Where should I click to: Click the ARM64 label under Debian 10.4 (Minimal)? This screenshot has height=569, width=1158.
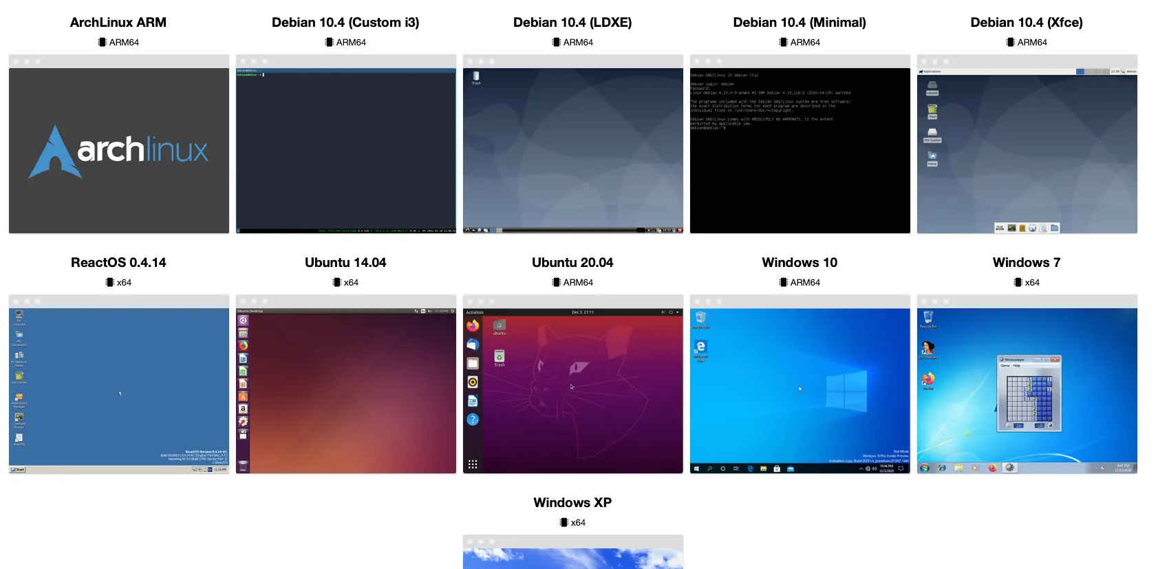pos(805,42)
